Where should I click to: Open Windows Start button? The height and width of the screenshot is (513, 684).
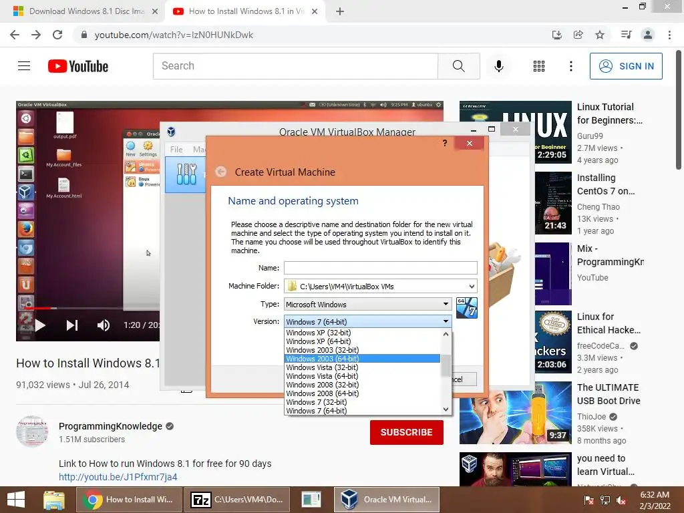pyautogui.click(x=16, y=500)
